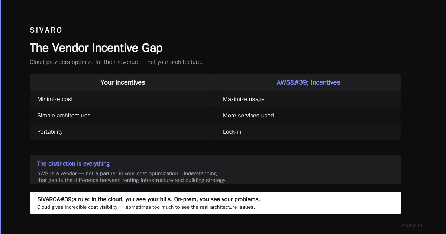Click the SIVARO rule bold statement
This screenshot has height=234, width=446.
(149, 199)
